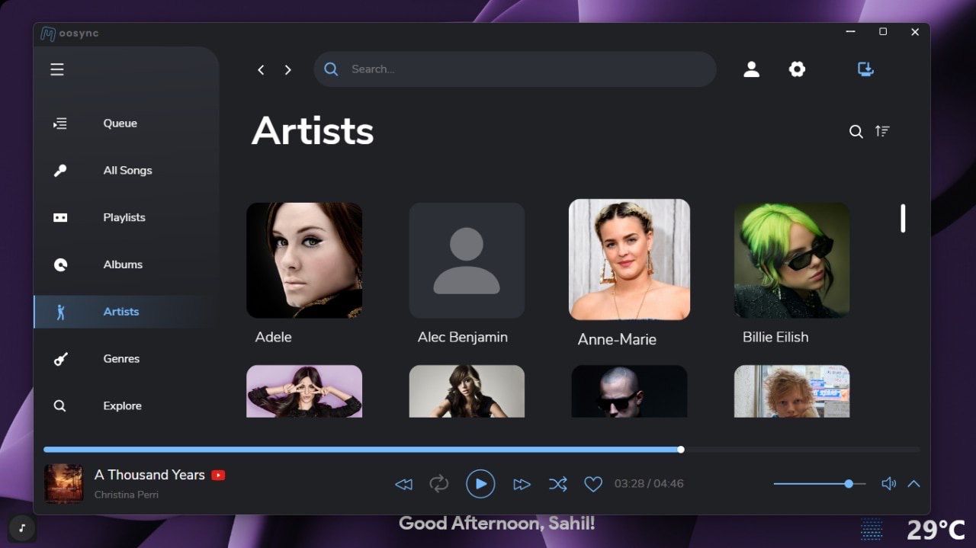The image size is (976, 548).
Task: Click the Christina Perri artist name
Action: pyautogui.click(x=127, y=495)
